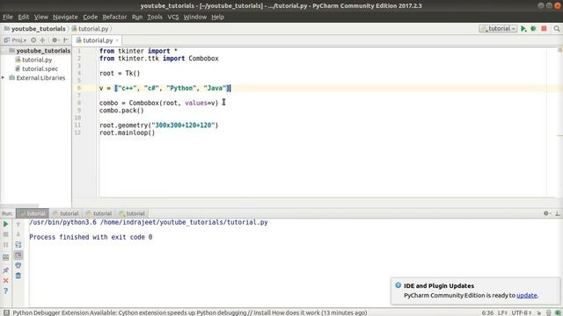563x316 pixels.
Task: Open the Navigate menu
Action: (65, 17)
